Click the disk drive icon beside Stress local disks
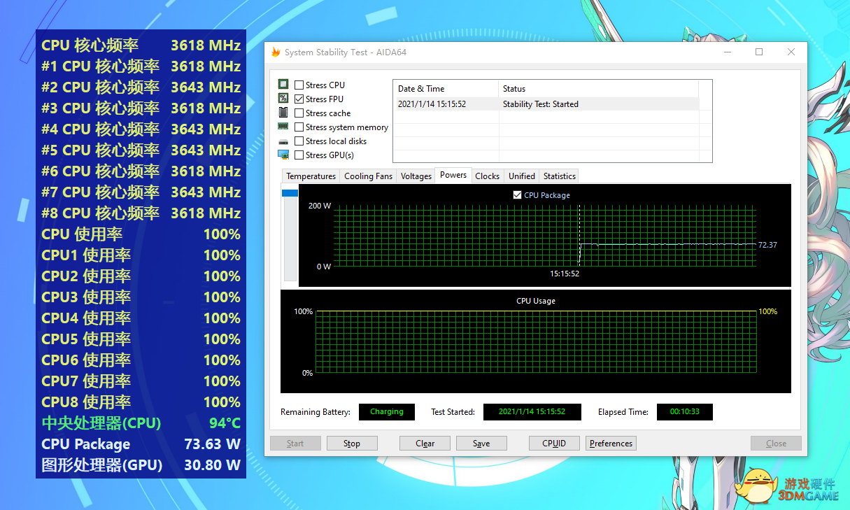This screenshot has height=510, width=850. [283, 141]
